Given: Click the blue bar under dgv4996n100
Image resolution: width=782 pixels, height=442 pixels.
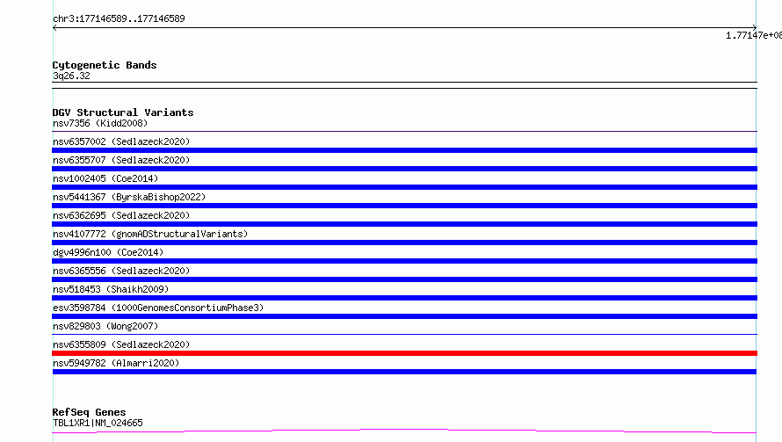Looking at the screenshot, I should tap(404, 261).
